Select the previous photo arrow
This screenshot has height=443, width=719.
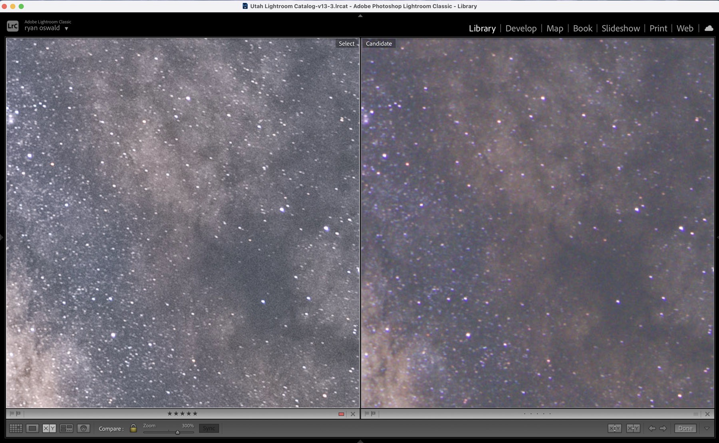[x=652, y=428]
